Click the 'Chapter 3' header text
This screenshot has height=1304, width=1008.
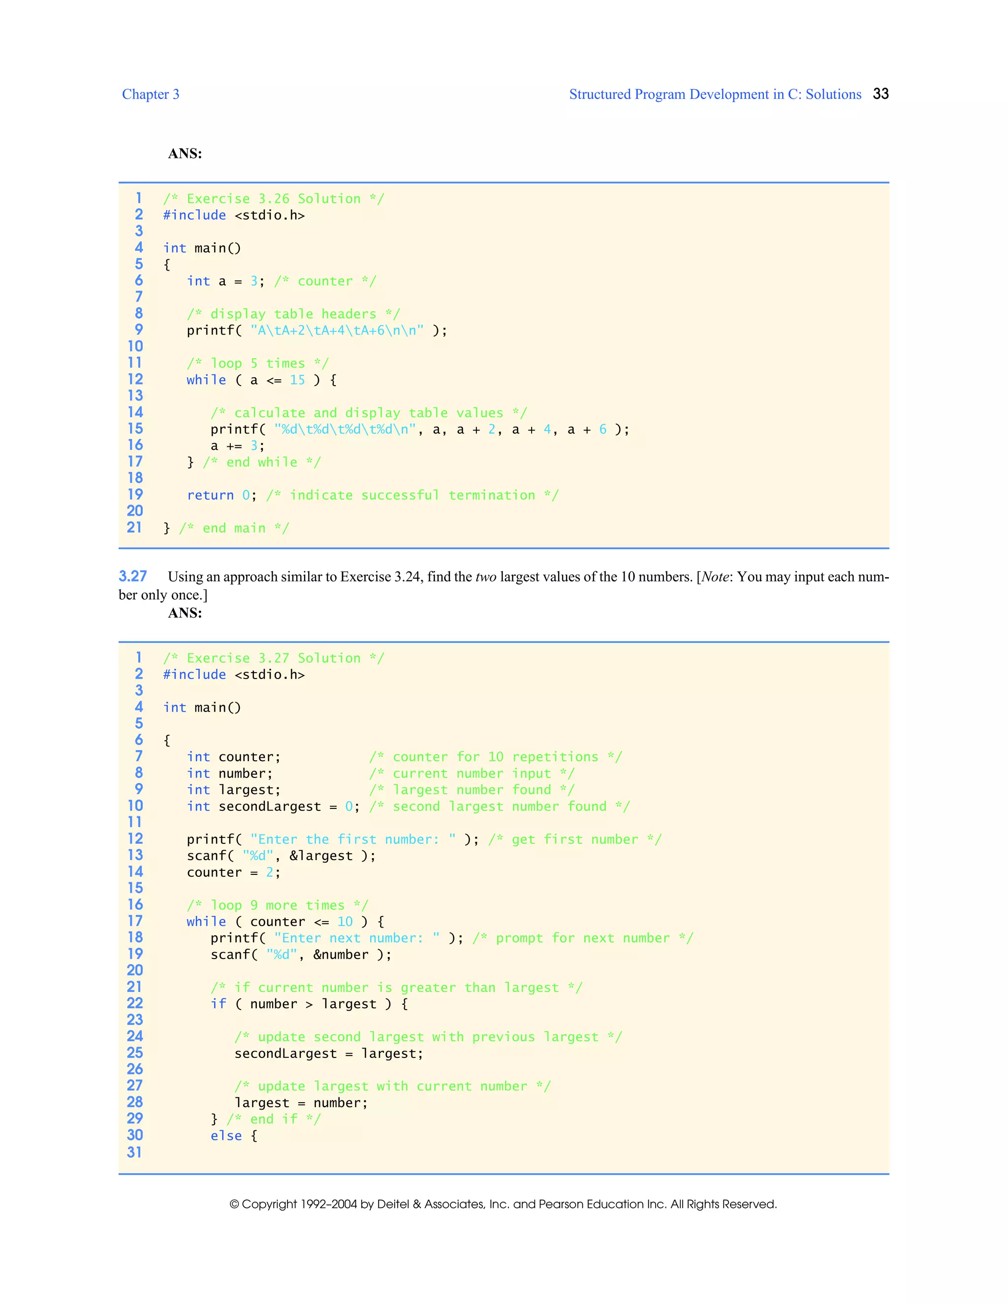[x=151, y=94]
